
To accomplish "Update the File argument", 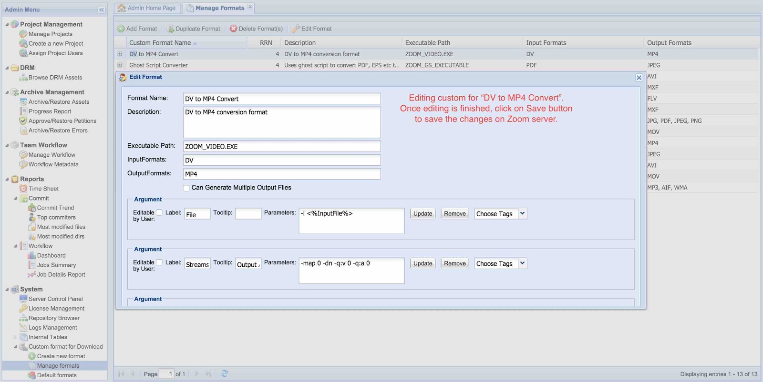I will pyautogui.click(x=423, y=213).
